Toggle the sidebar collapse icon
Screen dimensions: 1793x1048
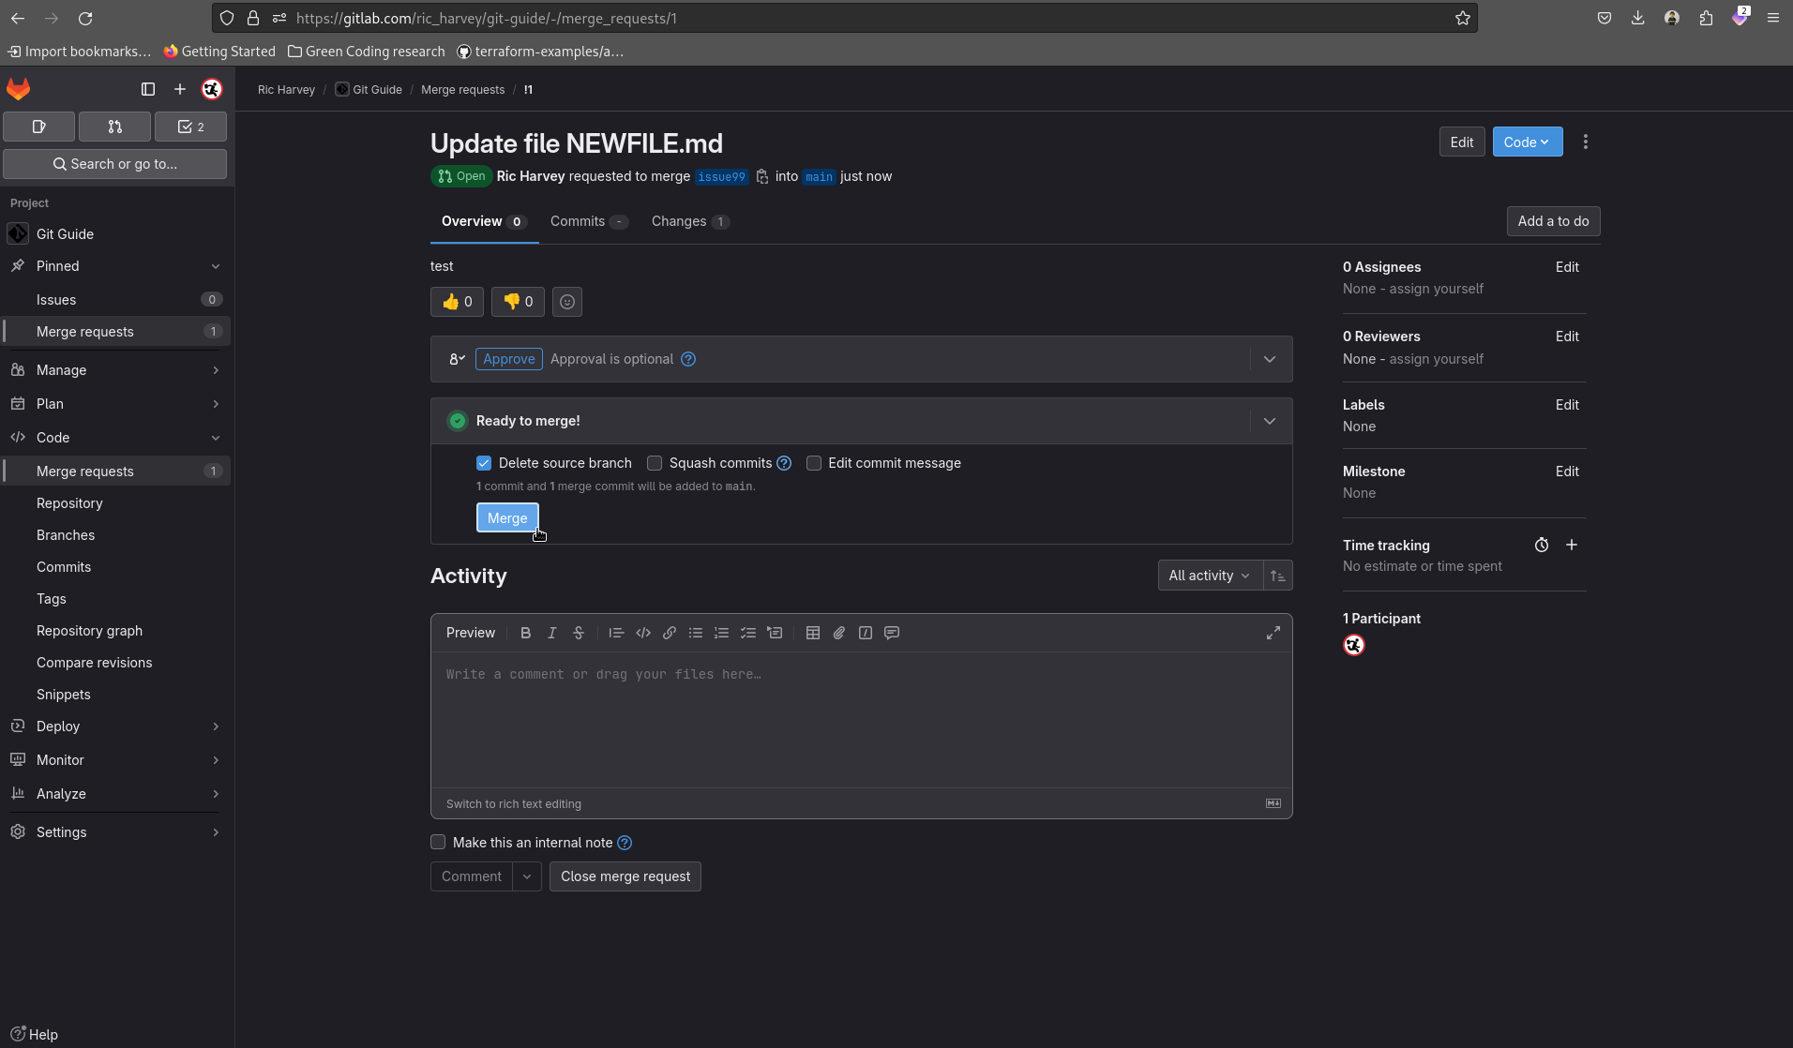[148, 89]
